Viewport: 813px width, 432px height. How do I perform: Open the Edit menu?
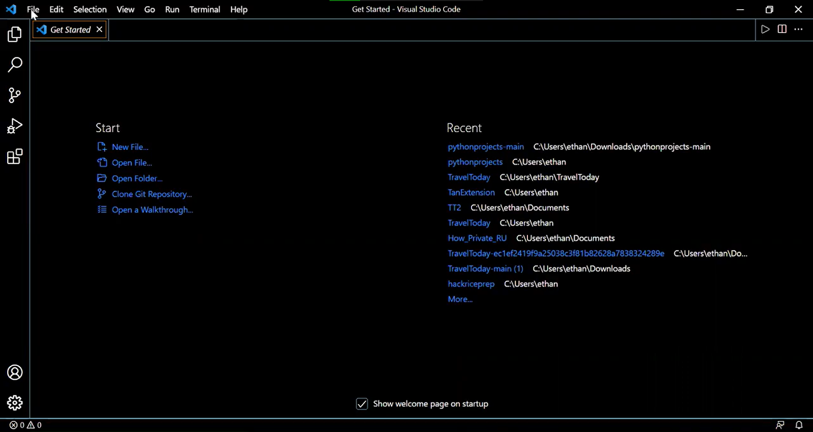tap(56, 9)
